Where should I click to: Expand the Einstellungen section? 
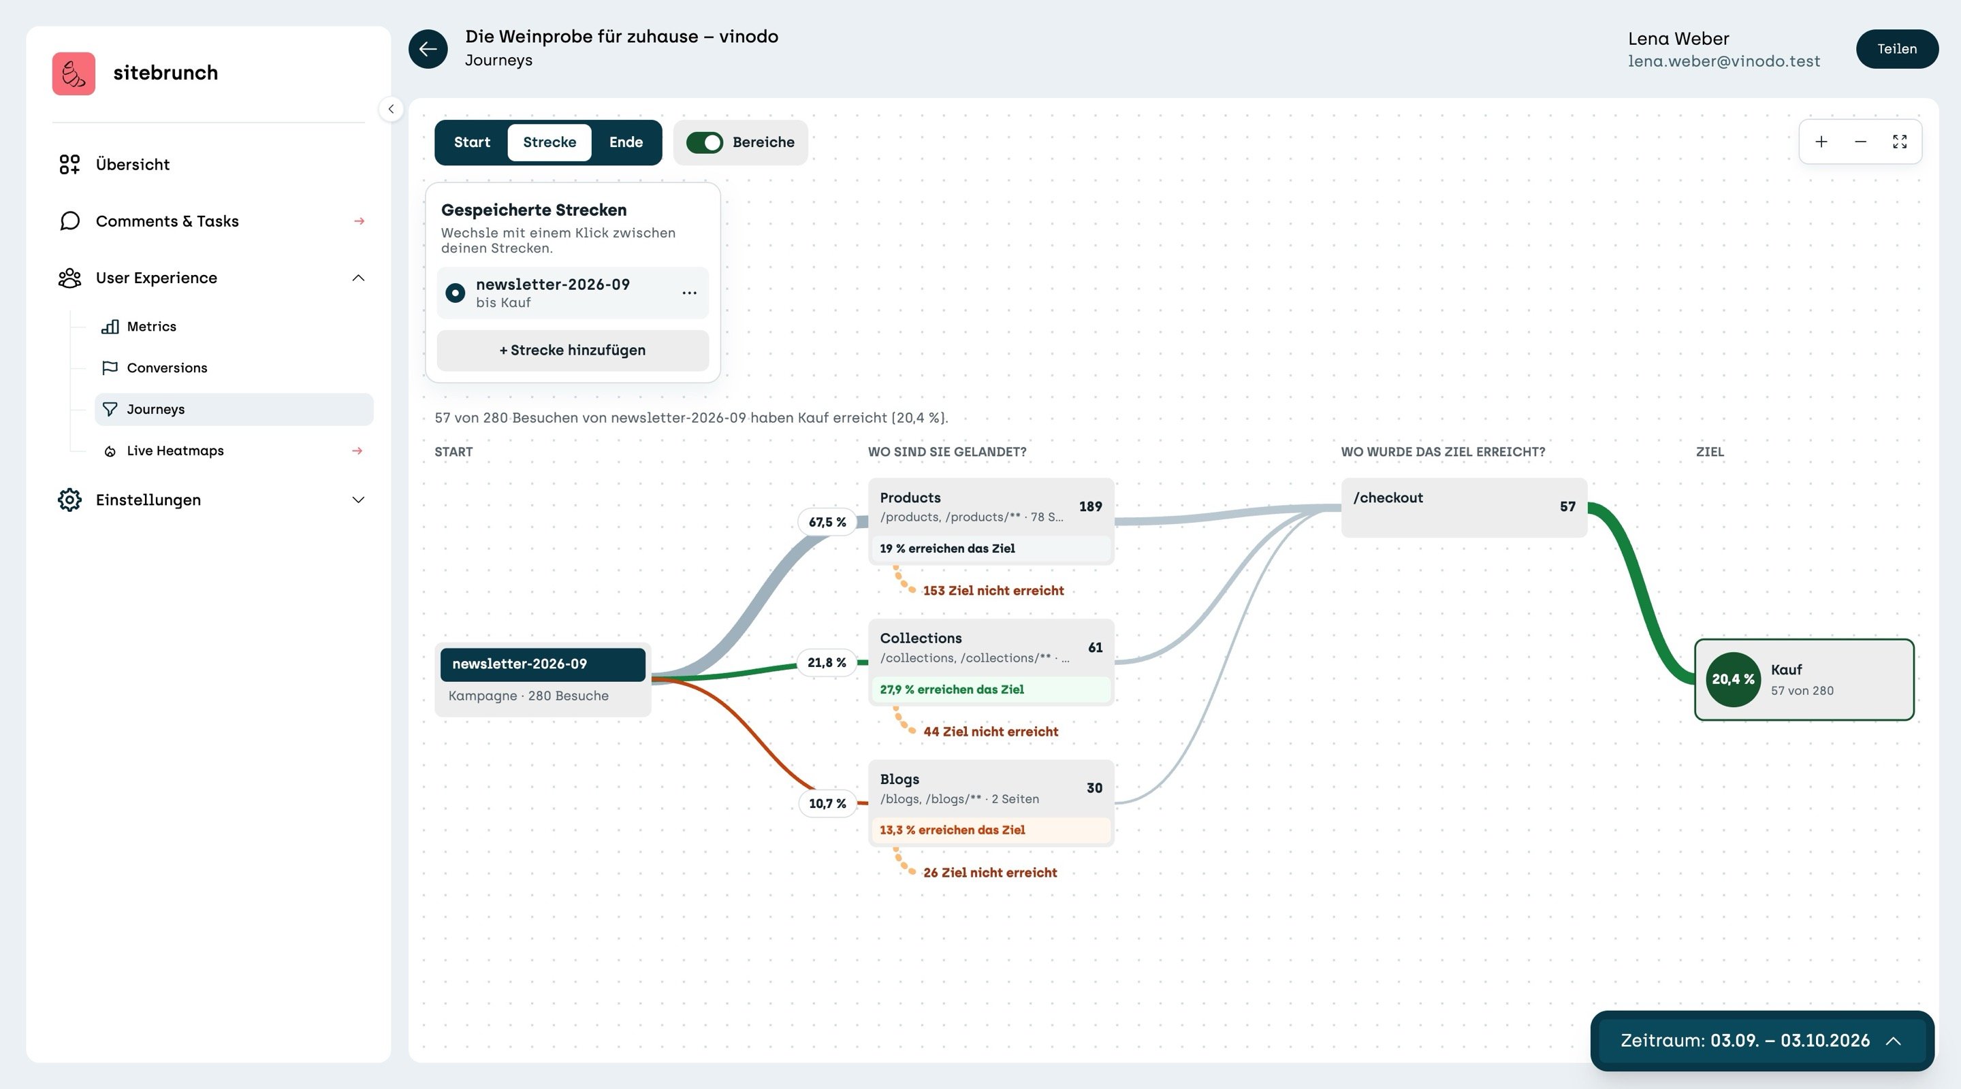[359, 500]
